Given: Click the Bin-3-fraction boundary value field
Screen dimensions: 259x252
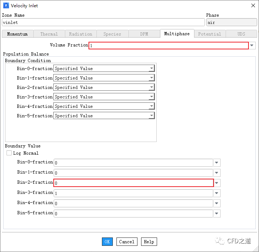Looking at the screenshot, I should click(133, 193).
